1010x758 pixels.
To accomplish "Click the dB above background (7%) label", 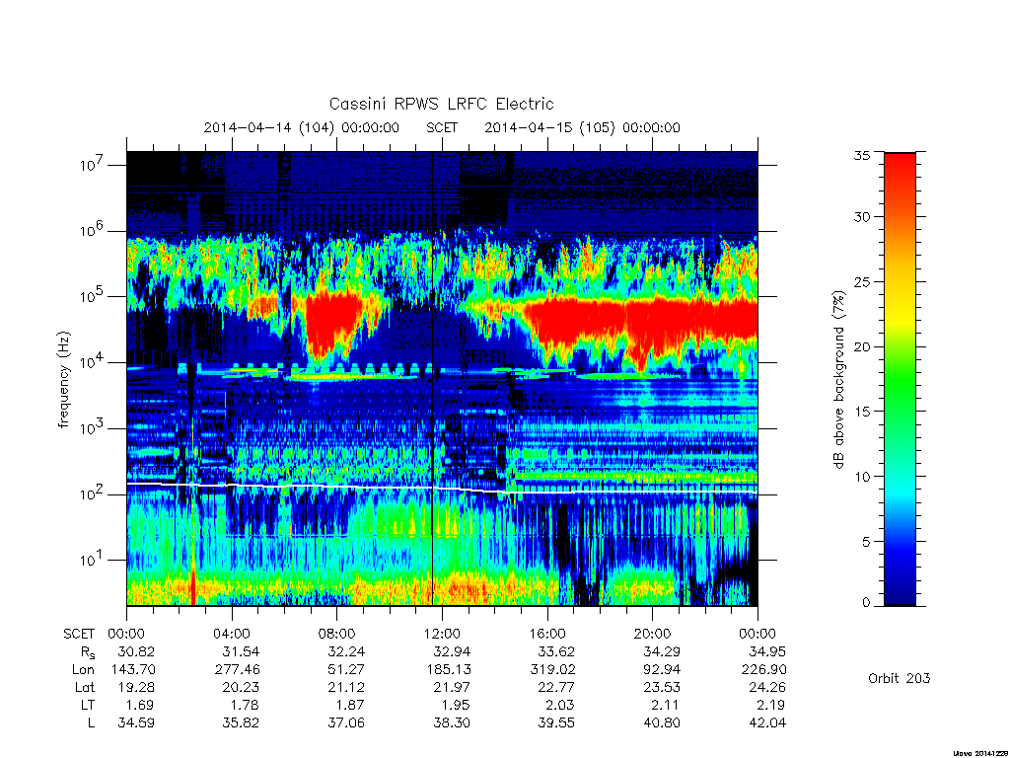I will tap(838, 380).
